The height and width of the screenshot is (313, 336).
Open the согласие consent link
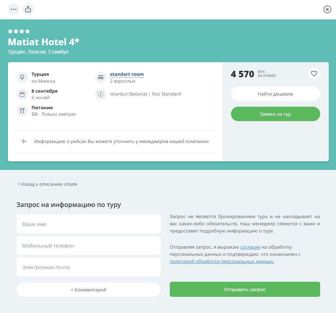pyautogui.click(x=250, y=247)
